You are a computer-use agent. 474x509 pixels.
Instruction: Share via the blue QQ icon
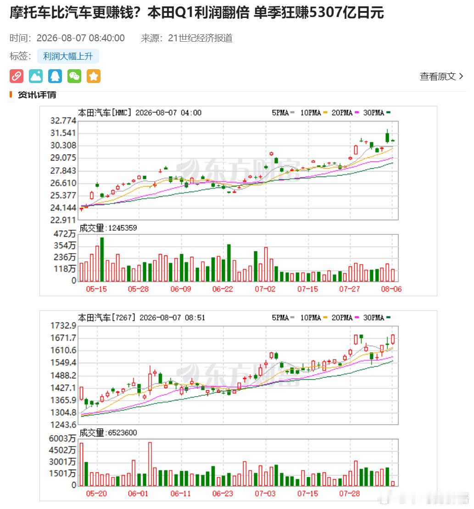[55, 76]
